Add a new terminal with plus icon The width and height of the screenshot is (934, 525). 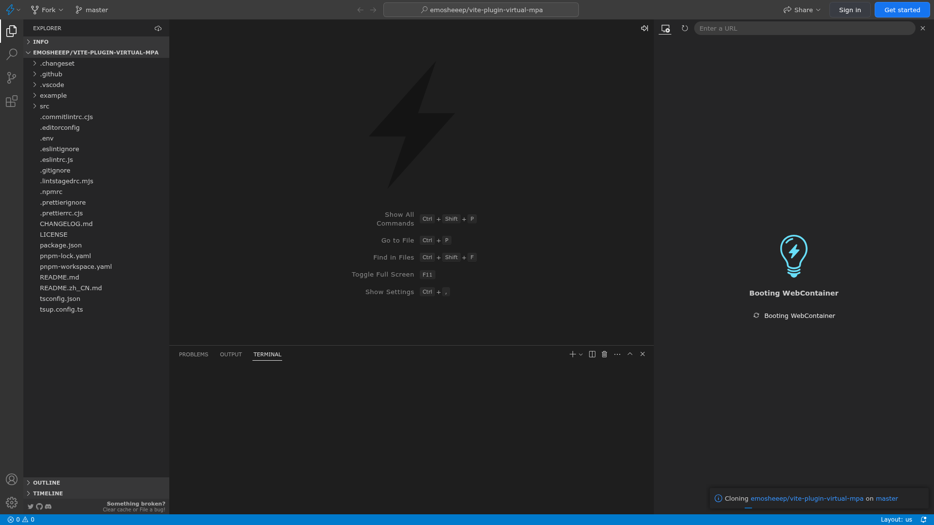coord(573,354)
